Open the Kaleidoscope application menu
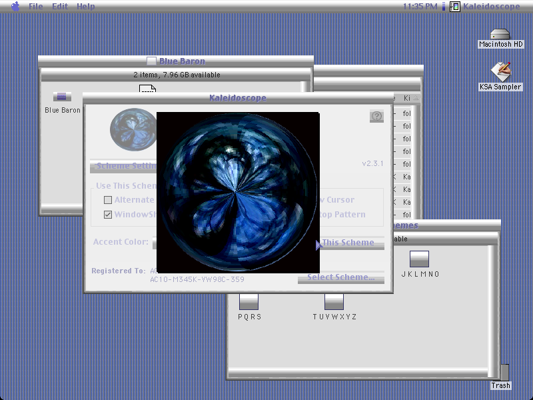 [x=485, y=6]
